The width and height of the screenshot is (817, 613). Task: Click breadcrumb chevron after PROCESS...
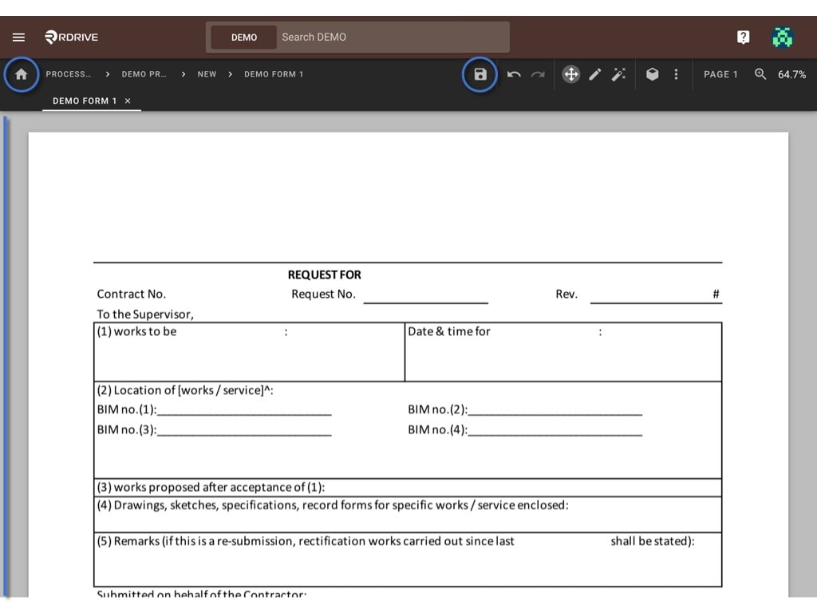(x=108, y=74)
